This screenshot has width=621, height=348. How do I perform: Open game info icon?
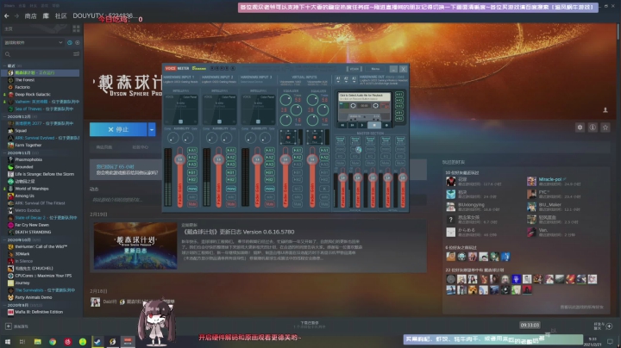593,127
